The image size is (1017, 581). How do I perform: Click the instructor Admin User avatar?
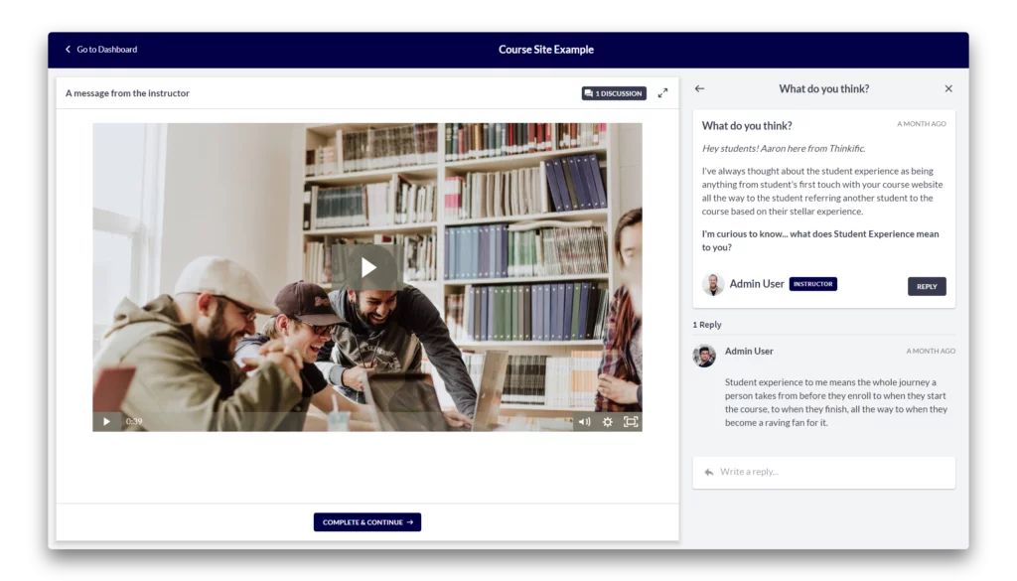pos(713,284)
